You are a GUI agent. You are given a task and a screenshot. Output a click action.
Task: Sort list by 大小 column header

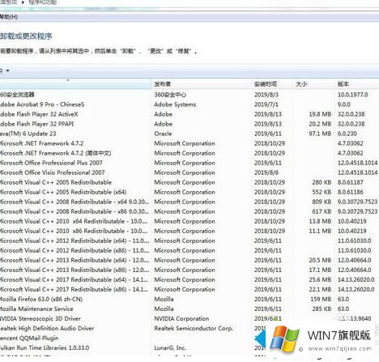301,84
